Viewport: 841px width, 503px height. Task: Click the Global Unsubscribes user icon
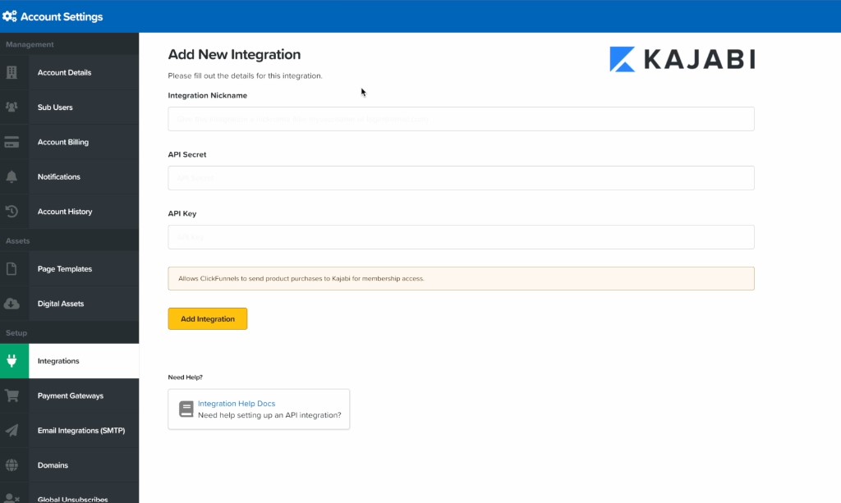click(11, 498)
